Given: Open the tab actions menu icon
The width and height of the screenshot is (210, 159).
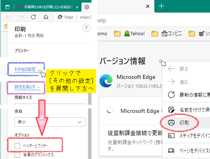Looking at the screenshot, I should point(7,7).
